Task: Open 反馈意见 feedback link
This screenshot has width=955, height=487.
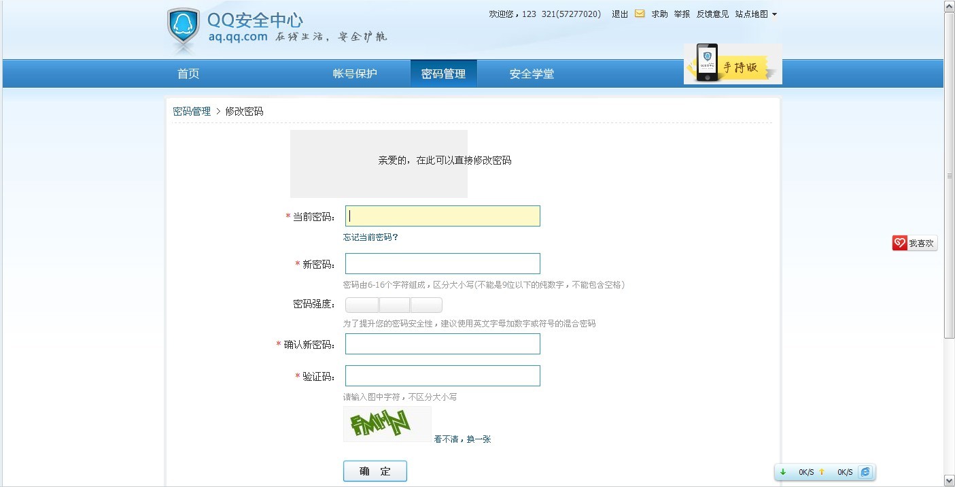Action: coord(712,14)
